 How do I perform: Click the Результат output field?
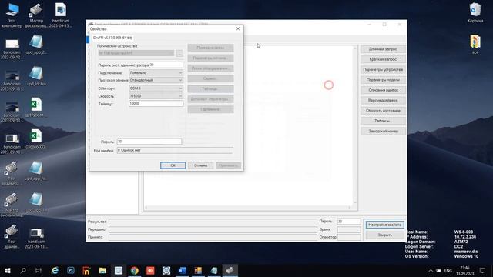(x=213, y=222)
